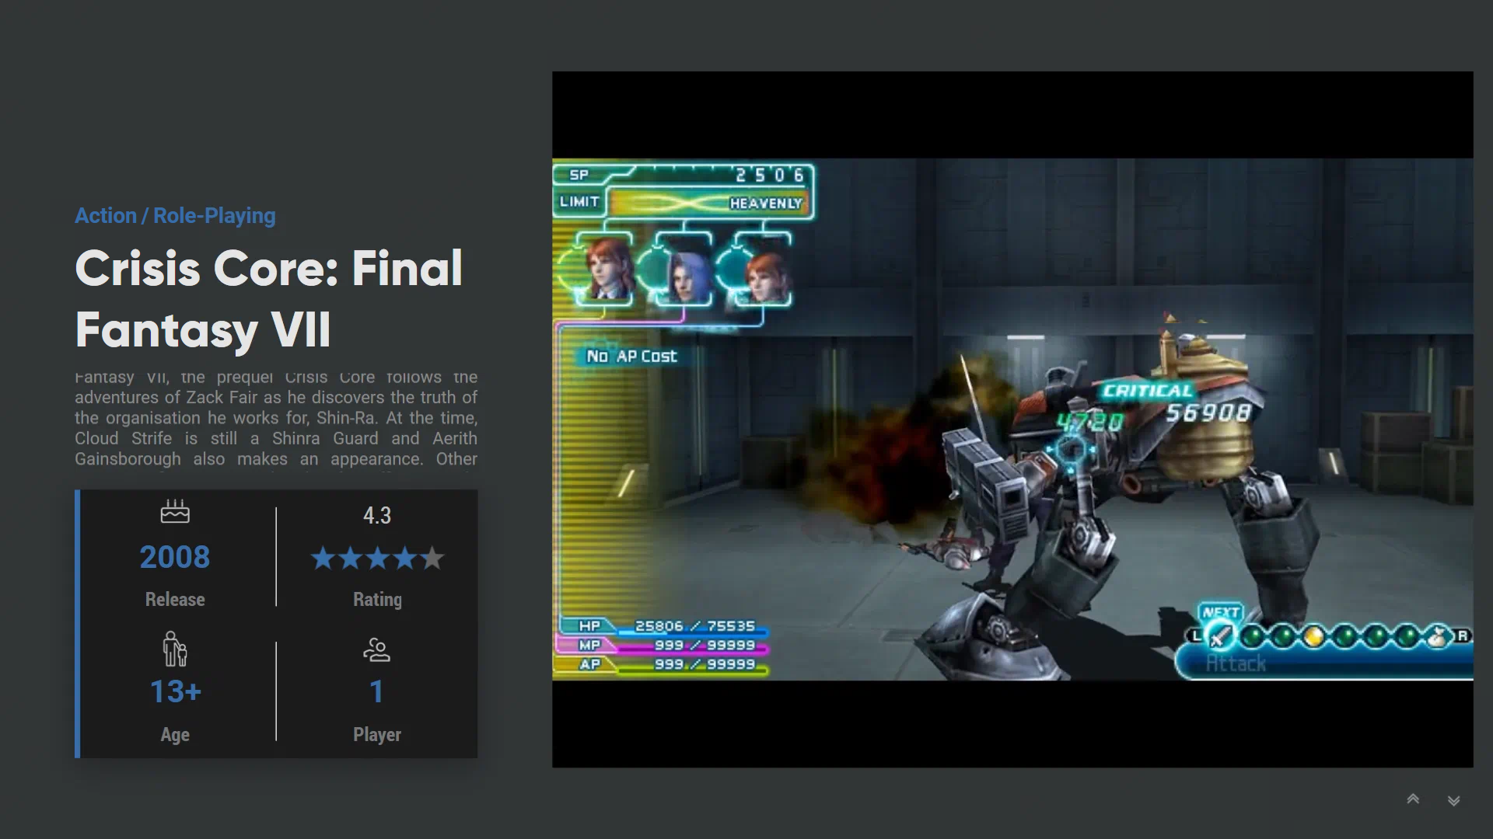Viewport: 1493px width, 839px height.
Task: Click the double chevron up arrow
Action: tap(1413, 799)
